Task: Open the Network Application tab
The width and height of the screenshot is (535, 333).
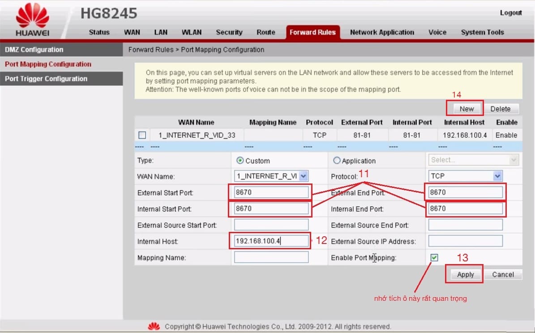Action: 382,32
